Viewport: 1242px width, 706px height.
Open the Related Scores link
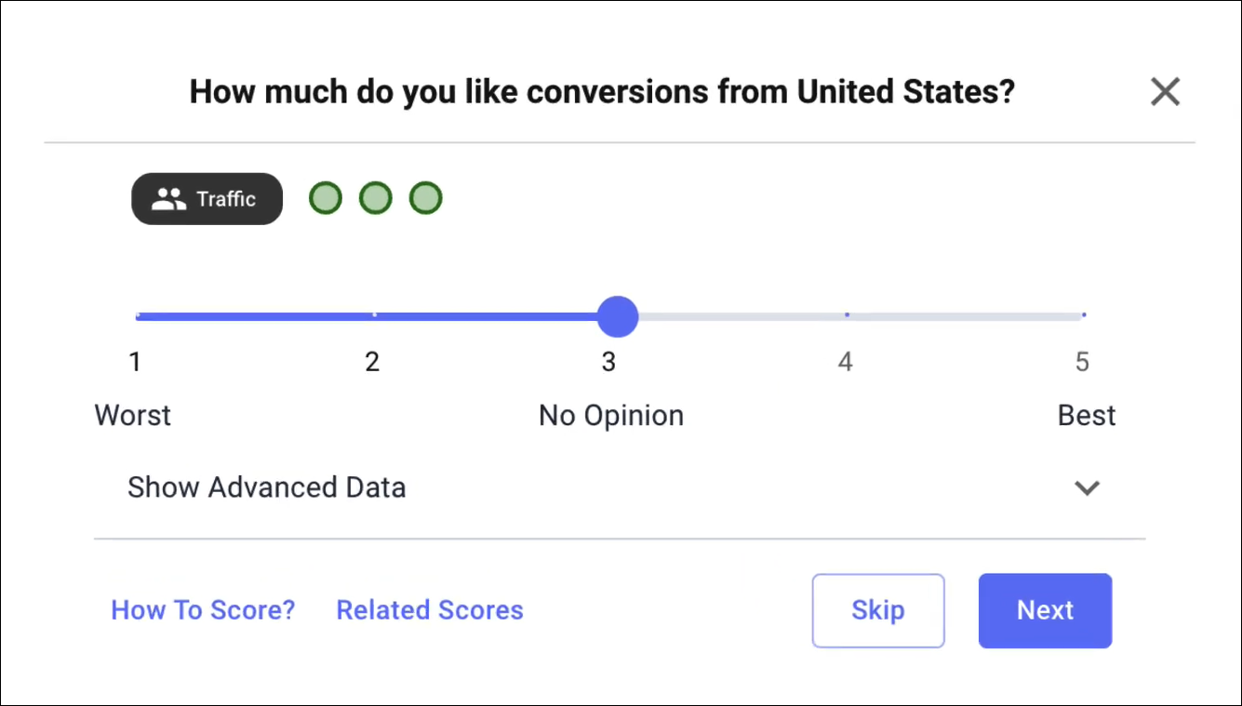(430, 610)
